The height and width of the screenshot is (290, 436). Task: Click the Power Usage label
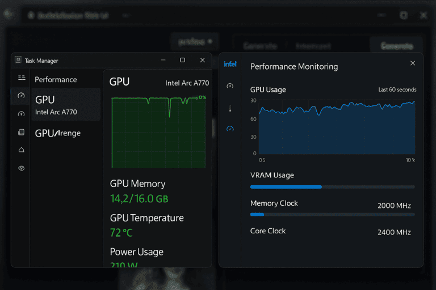tap(136, 252)
